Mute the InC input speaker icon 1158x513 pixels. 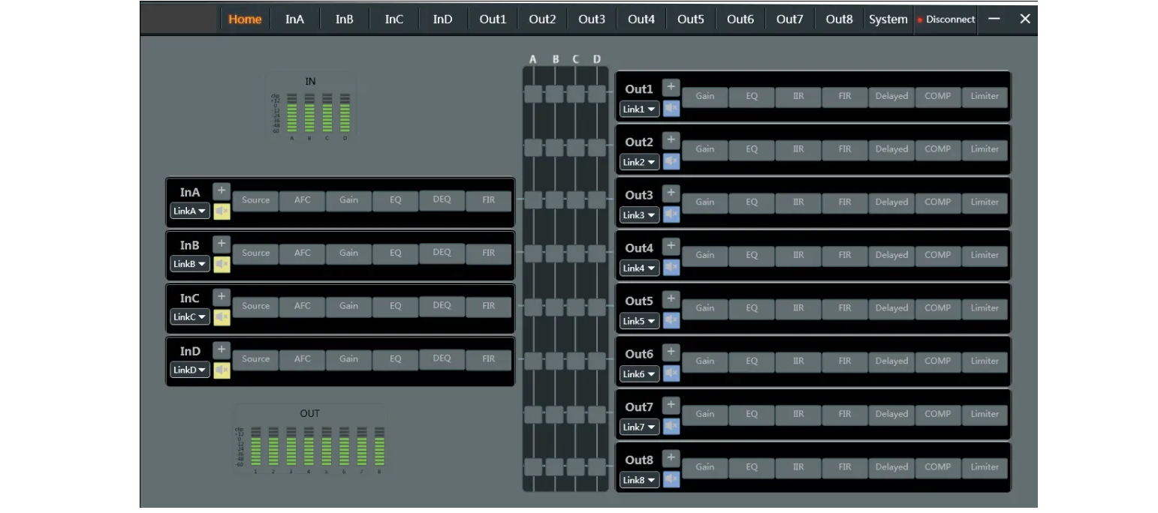click(x=222, y=317)
